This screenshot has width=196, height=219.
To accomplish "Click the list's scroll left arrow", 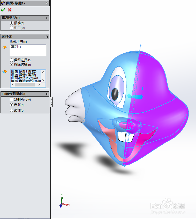I will click(x=13, y=84).
